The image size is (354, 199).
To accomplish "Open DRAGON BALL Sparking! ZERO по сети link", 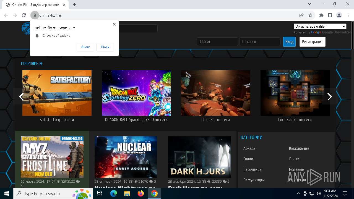I will 136,120.
